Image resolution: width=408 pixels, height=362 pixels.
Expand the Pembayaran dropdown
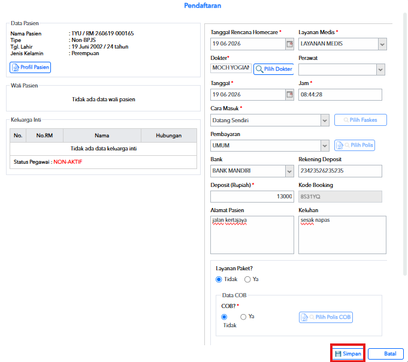[x=325, y=146]
